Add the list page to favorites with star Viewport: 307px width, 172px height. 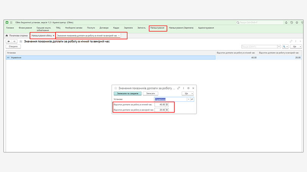point(21,41)
